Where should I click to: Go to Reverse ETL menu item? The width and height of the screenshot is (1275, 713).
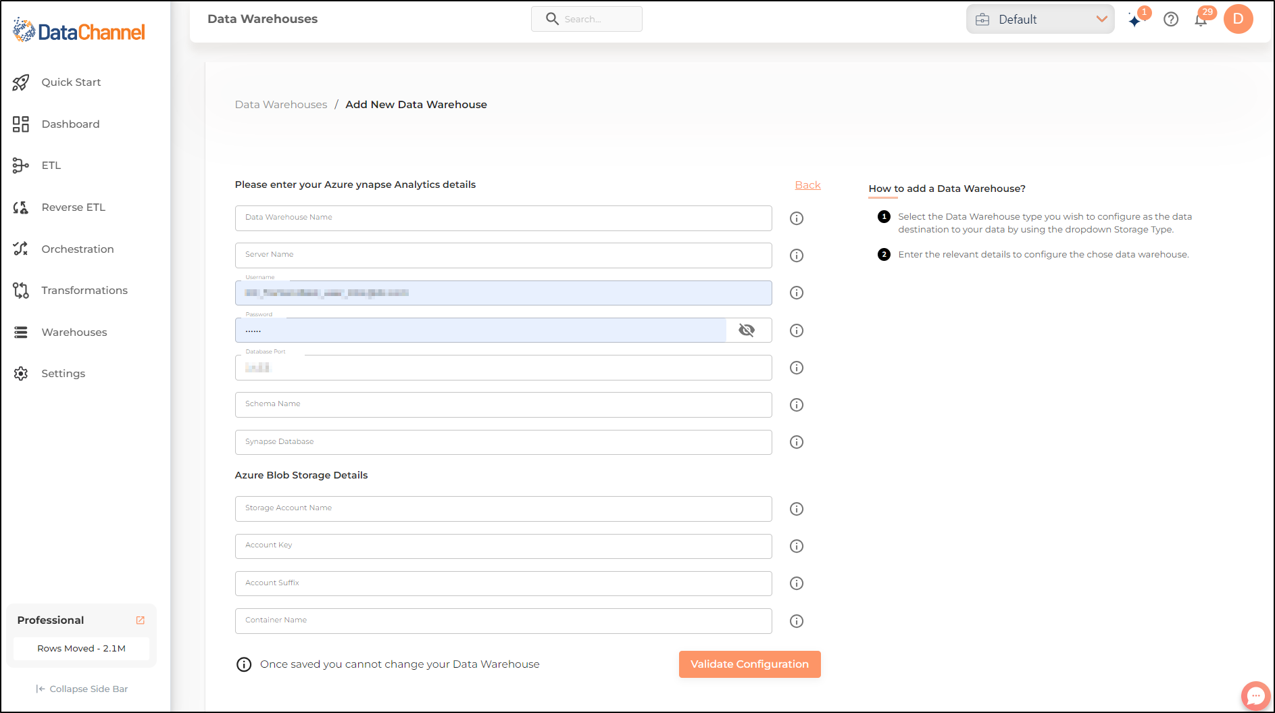[x=73, y=207]
